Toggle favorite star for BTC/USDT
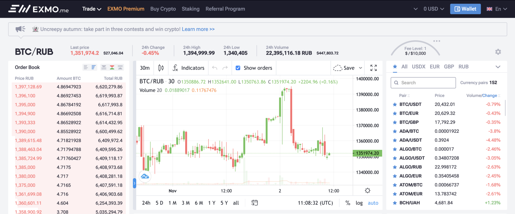515x214 pixels. click(395, 104)
